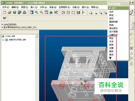Repaint the screen with the redraw icon
Viewport: 135px width, 101px height.
(x=32, y=12)
